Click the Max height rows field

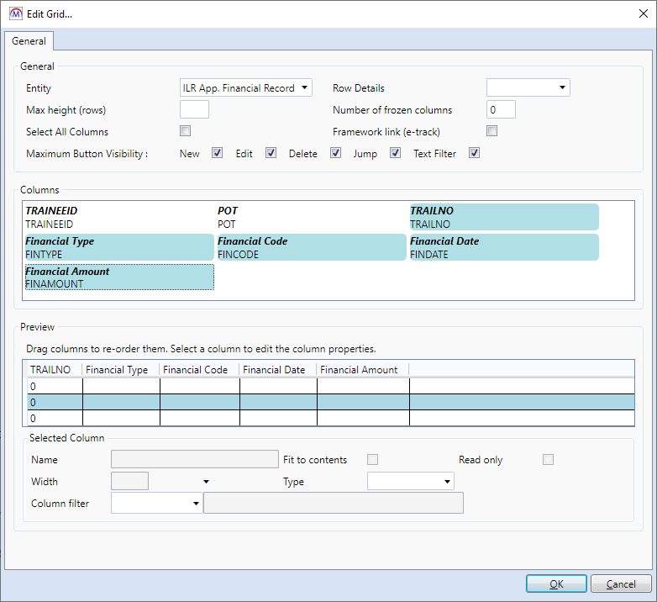click(x=194, y=110)
